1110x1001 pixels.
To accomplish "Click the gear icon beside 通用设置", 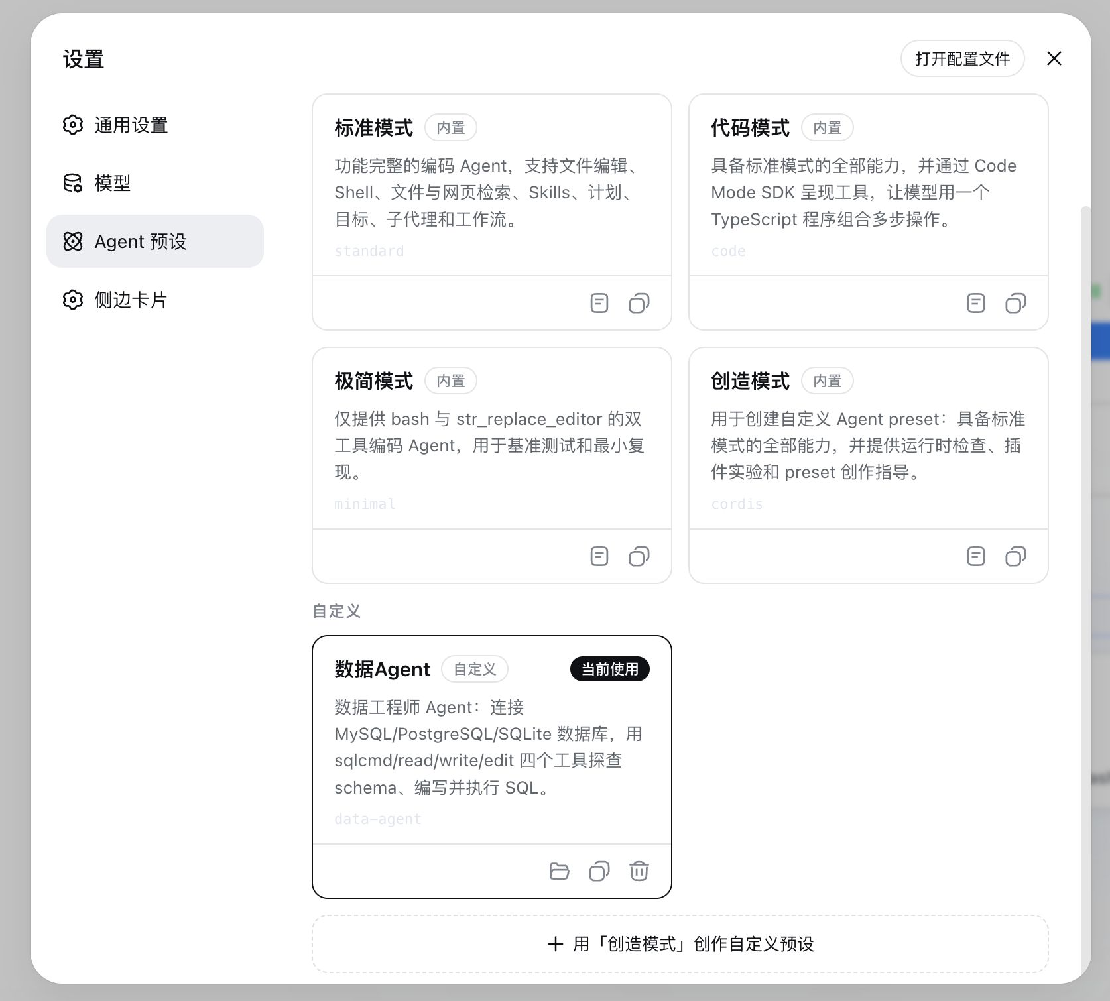I will (x=73, y=125).
